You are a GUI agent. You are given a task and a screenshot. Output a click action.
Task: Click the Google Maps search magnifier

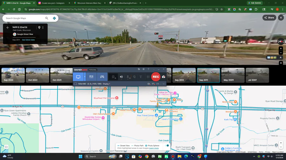click(x=47, y=18)
